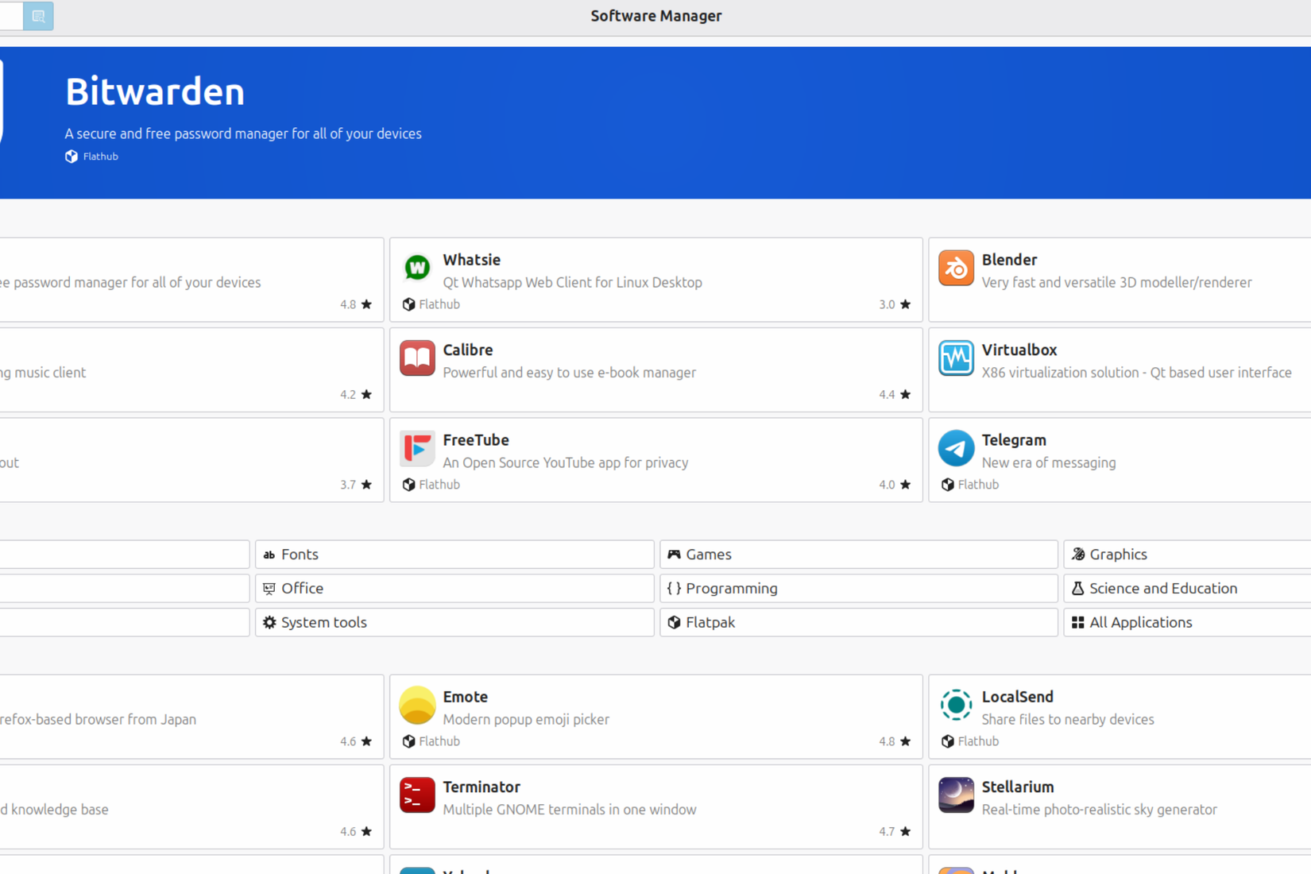Click the Software Manager window title
This screenshot has width=1311, height=874.
[656, 16]
